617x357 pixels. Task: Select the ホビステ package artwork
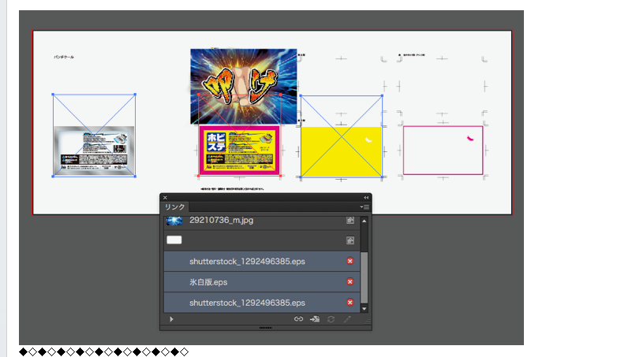click(x=239, y=151)
